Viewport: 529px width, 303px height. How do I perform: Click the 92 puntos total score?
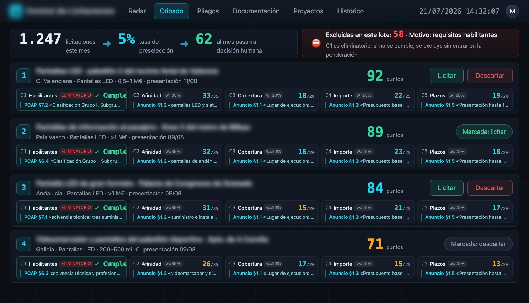tap(385, 76)
